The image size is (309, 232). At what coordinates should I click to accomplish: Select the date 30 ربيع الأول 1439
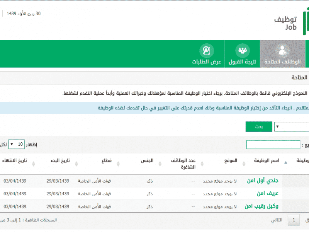(x=24, y=14)
